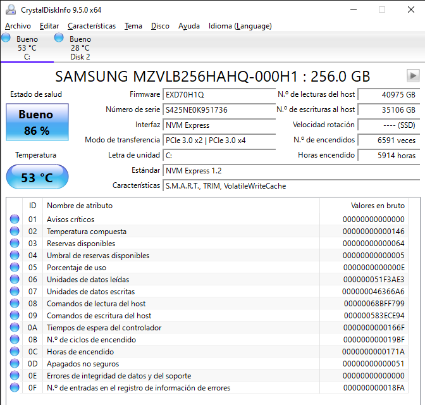Click status orb beside Horas de encendido
425x405 pixels.
[15, 352]
